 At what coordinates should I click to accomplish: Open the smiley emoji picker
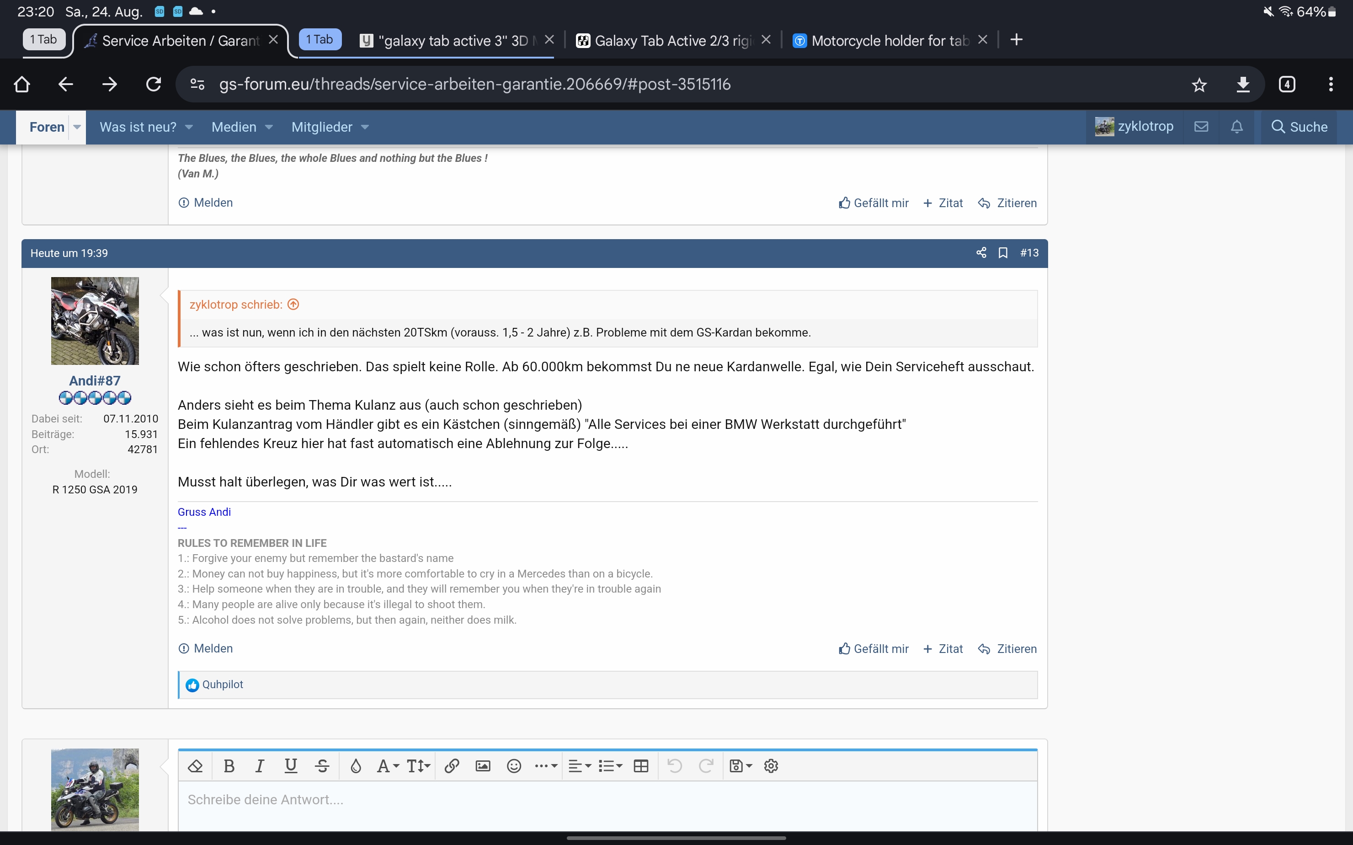pyautogui.click(x=514, y=765)
